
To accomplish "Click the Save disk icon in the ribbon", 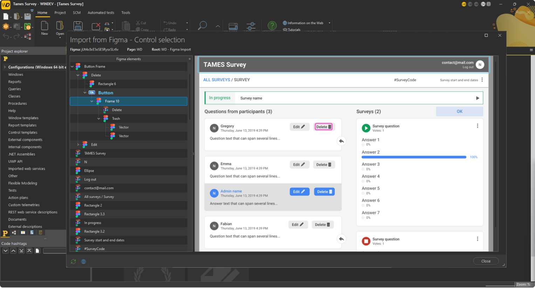I will 78,26.
